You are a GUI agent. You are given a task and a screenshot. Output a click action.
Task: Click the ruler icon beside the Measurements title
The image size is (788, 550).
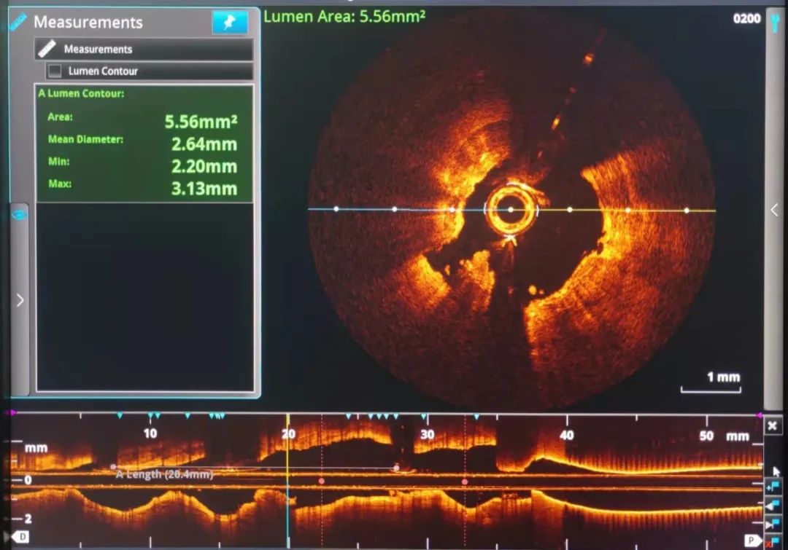tap(18, 22)
